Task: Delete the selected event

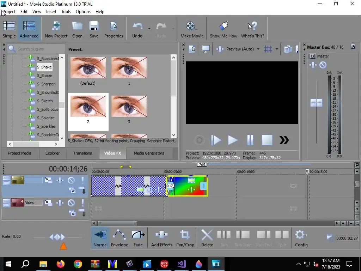Action: coord(207,239)
